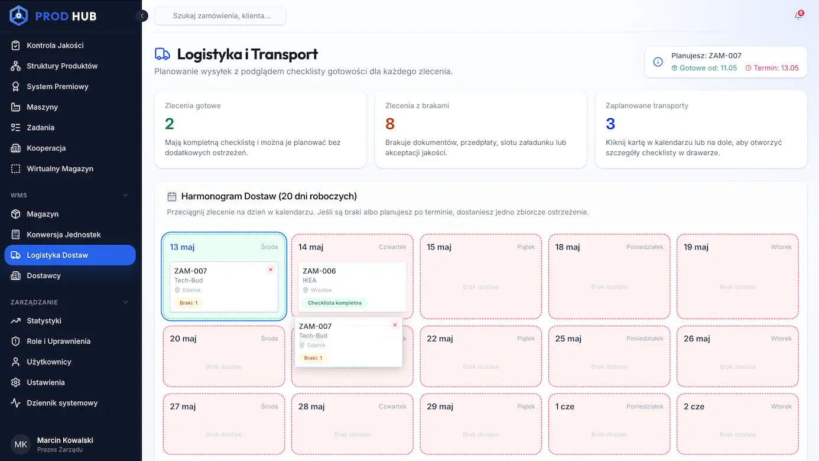The height and width of the screenshot is (461, 819).
Task: Click the red X on the floating ZAM-007 card
Action: pos(395,325)
